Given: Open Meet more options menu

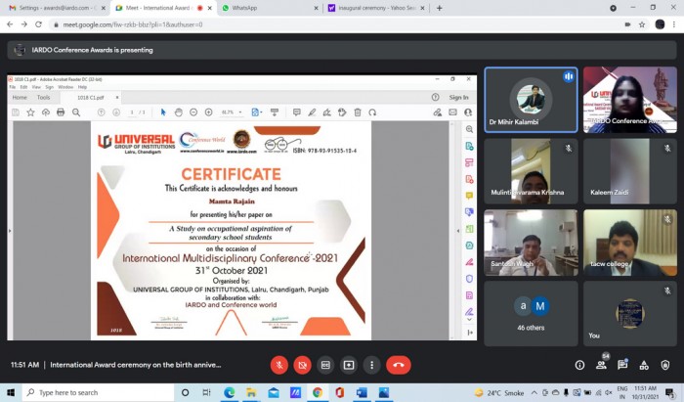Looking at the screenshot, I should click(x=371, y=365).
